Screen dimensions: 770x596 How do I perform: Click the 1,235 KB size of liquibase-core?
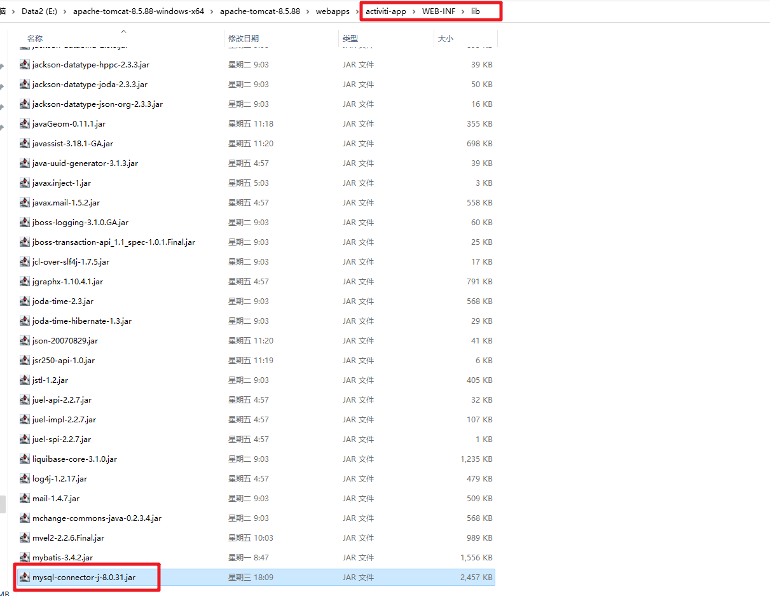pos(476,459)
